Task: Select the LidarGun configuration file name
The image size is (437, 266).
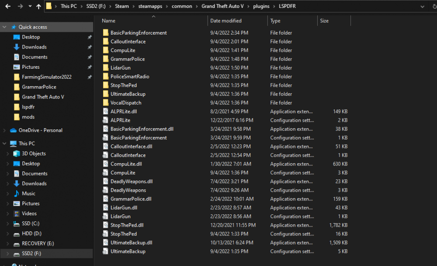Action: [121, 216]
